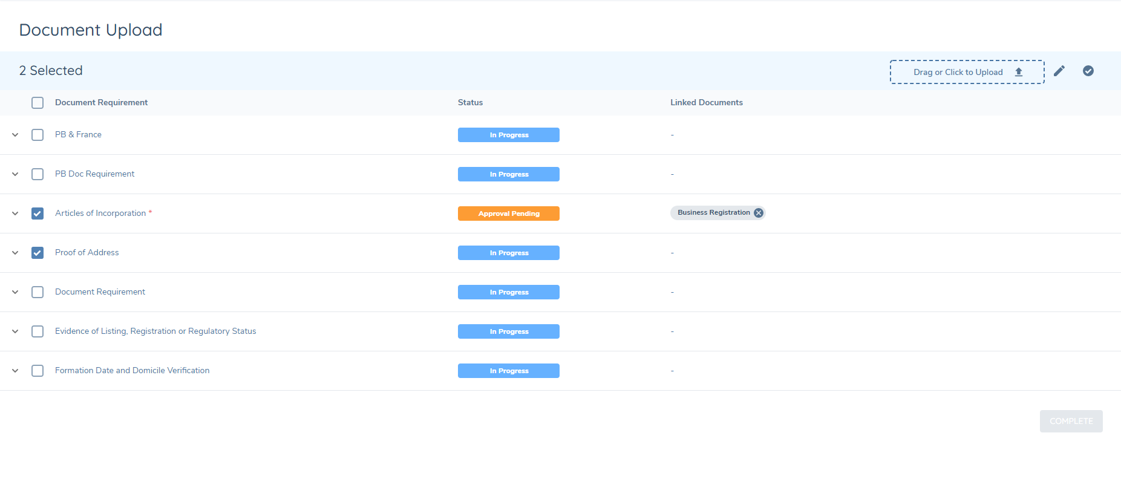Remove the Business Registration linked document
This screenshot has height=502, width=1121.
click(x=758, y=213)
